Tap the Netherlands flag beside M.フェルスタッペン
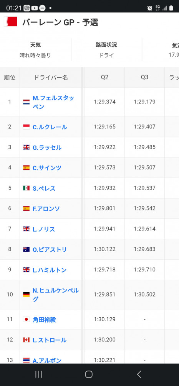This screenshot has width=179, height=386. [26, 102]
